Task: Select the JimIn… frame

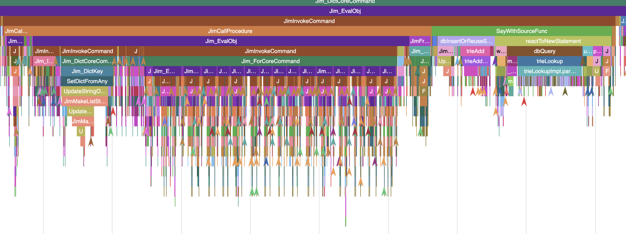Action: click(x=46, y=51)
